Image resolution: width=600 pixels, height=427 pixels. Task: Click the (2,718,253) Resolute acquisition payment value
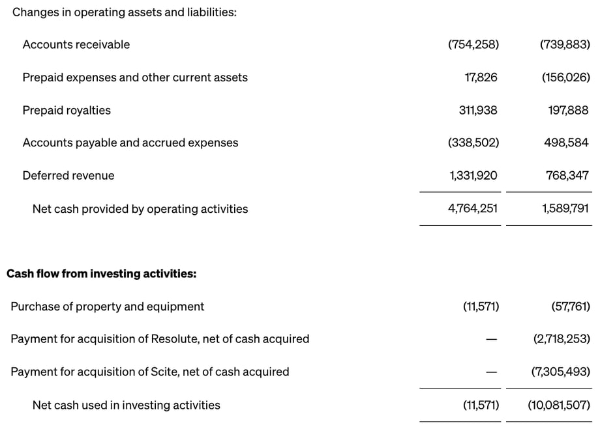(x=562, y=339)
